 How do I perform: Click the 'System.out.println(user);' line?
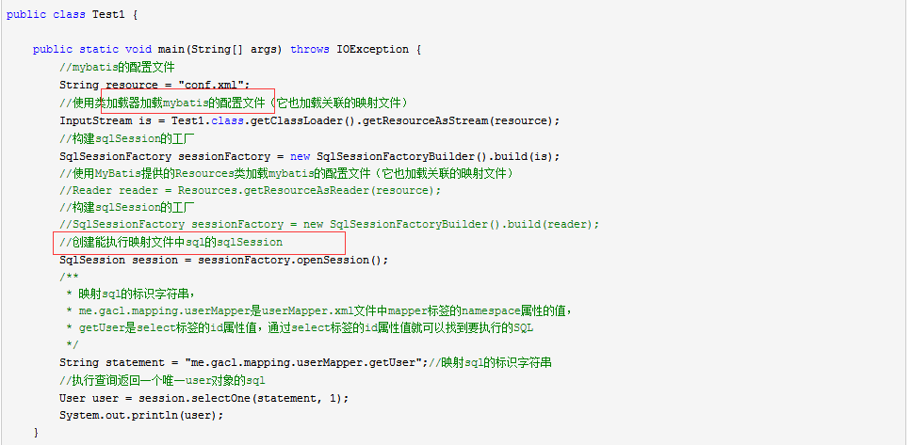141,416
